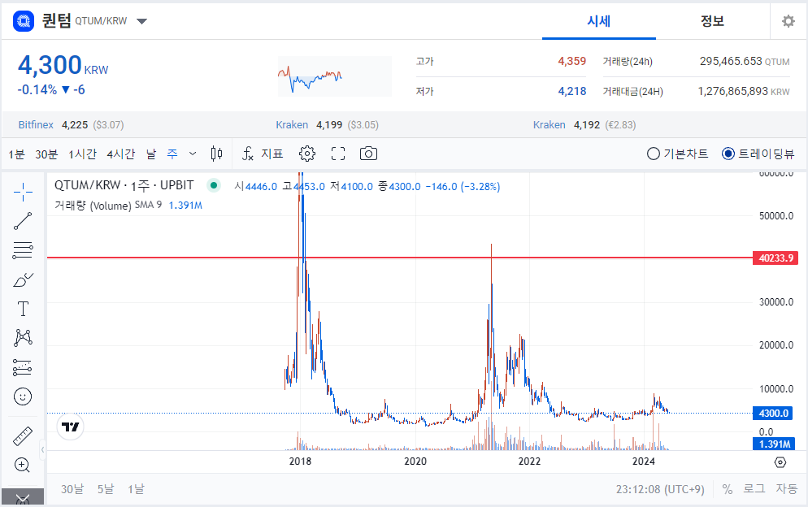808x507 pixels.
Task: Click the candlestick chart type icon
Action: (x=216, y=154)
